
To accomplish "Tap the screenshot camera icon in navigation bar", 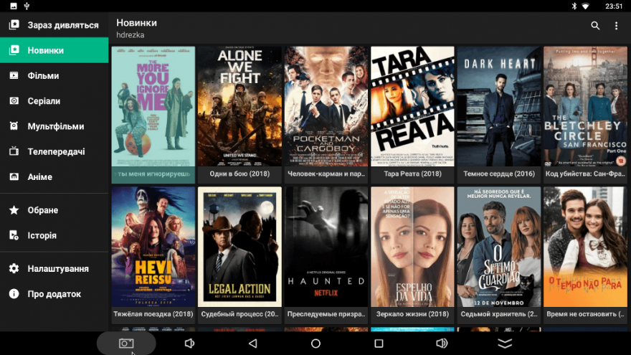I will (126, 344).
